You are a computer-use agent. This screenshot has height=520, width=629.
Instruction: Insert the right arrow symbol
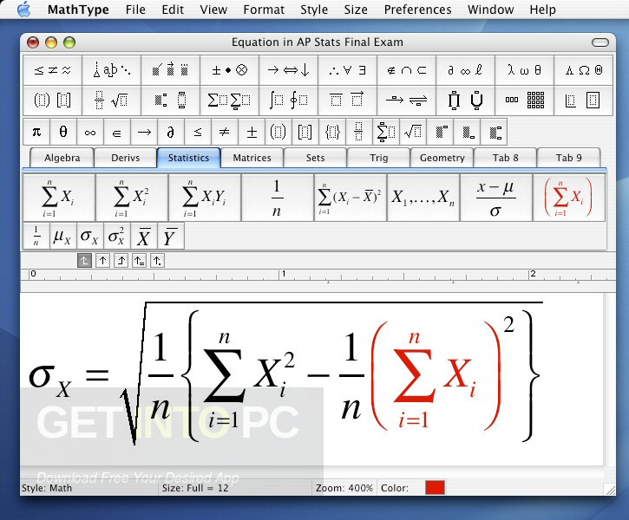pyautogui.click(x=144, y=132)
